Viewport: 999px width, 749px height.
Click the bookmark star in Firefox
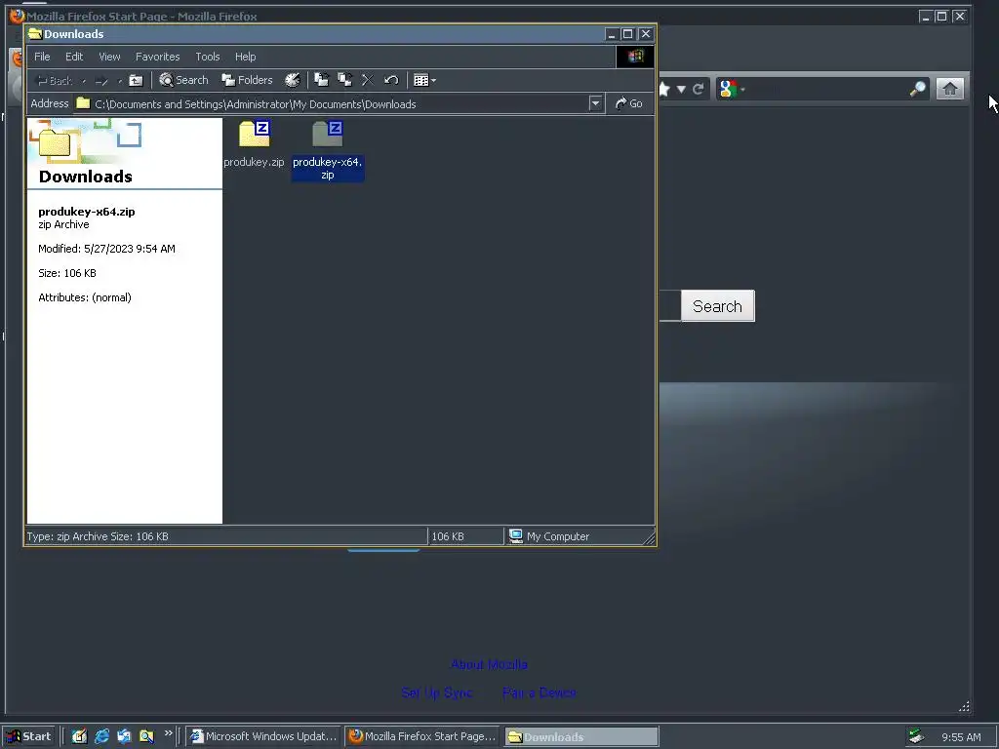pos(664,89)
